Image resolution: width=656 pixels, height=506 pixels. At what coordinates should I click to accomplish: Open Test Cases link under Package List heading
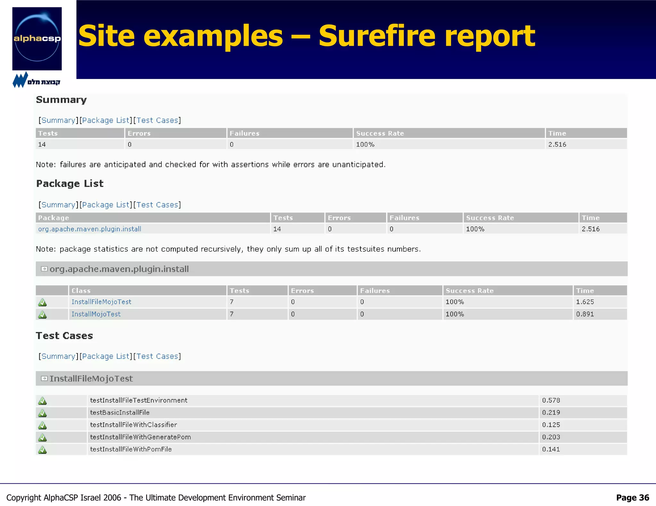point(157,205)
